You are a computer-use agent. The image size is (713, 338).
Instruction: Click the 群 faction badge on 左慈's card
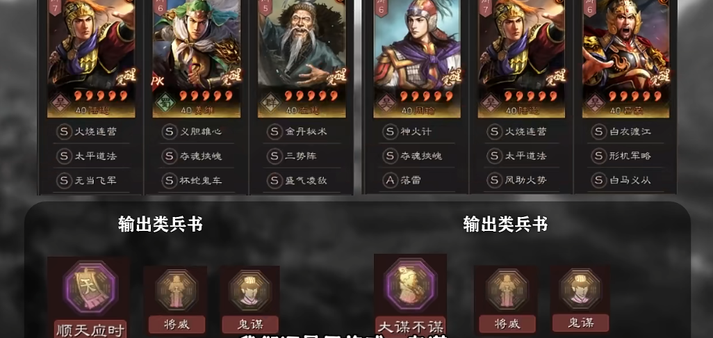tap(269, 102)
